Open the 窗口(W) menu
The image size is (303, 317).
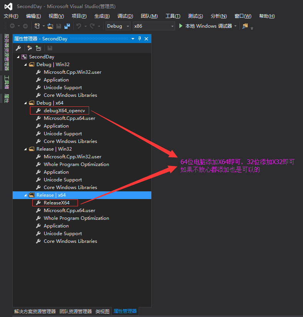coord(243,16)
